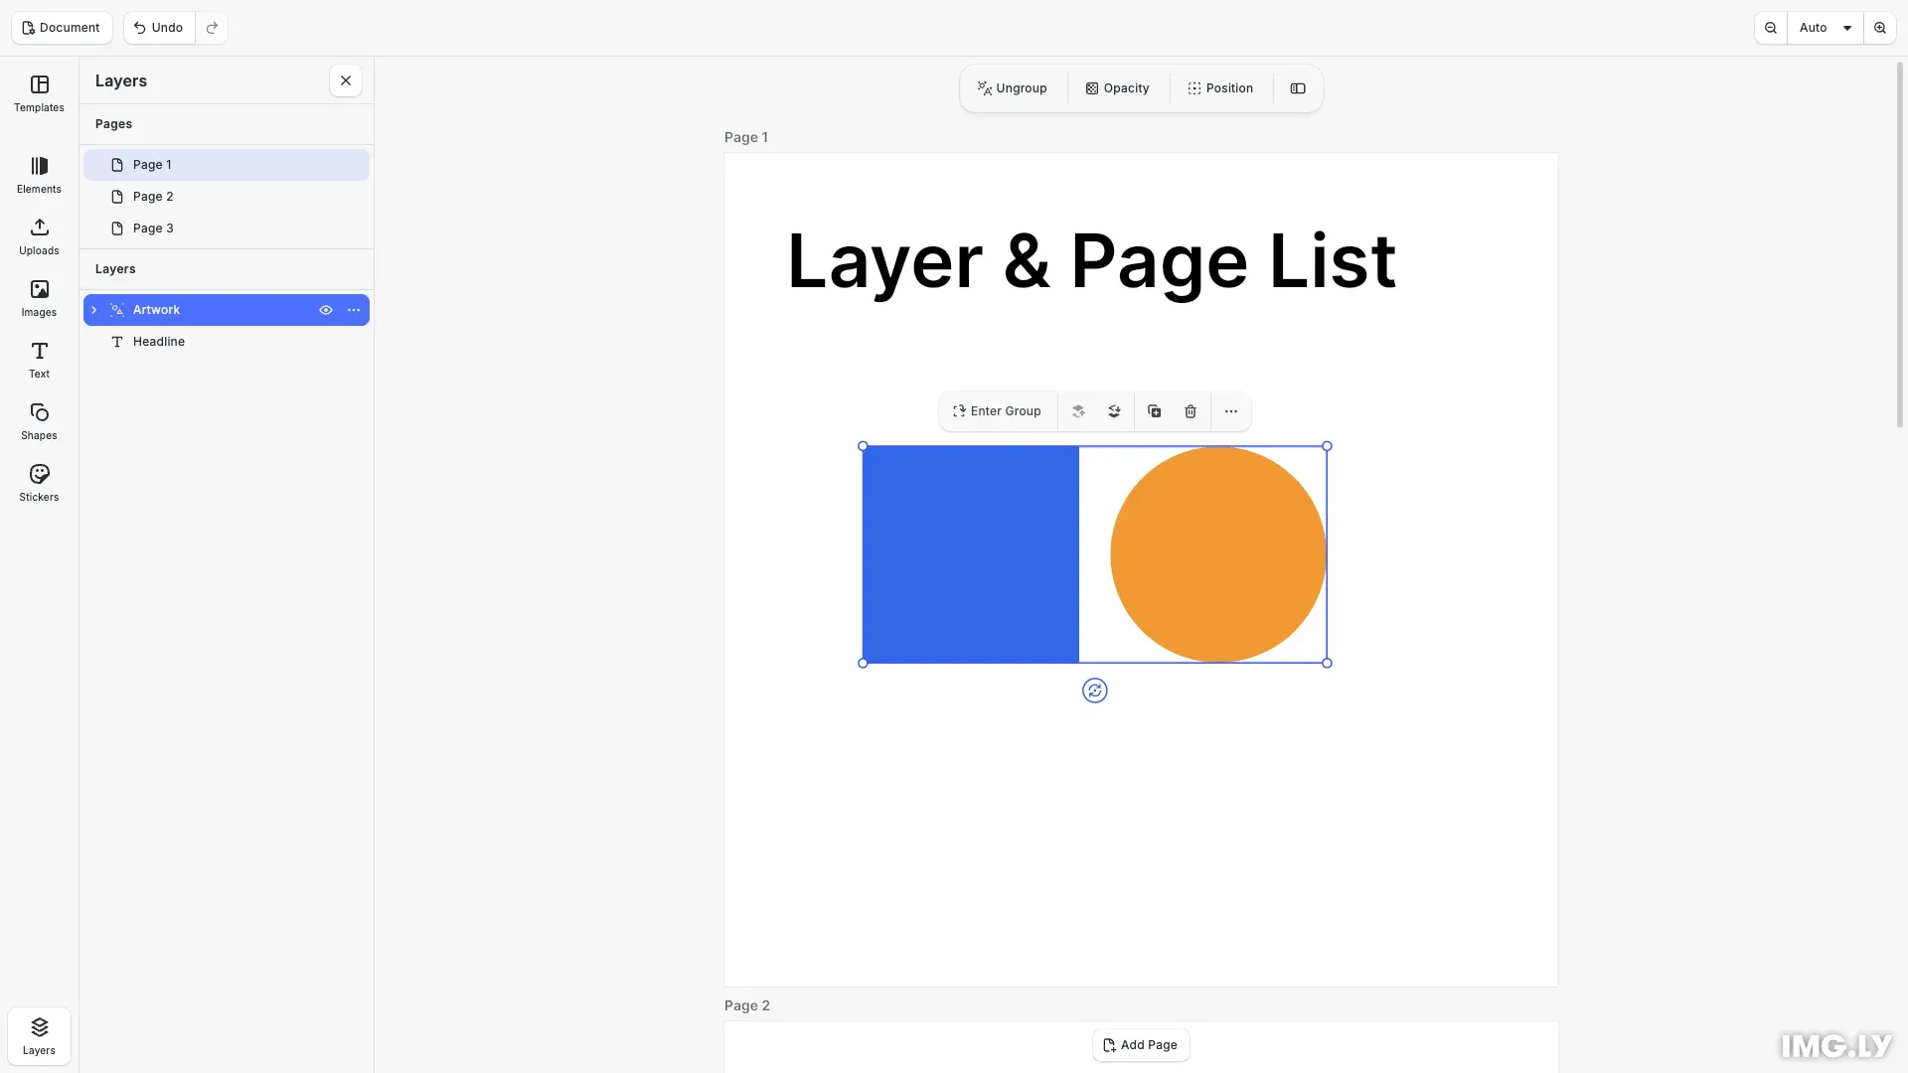Click the Layer & Page List headline
The image size is (1908, 1073).
(x=1091, y=261)
